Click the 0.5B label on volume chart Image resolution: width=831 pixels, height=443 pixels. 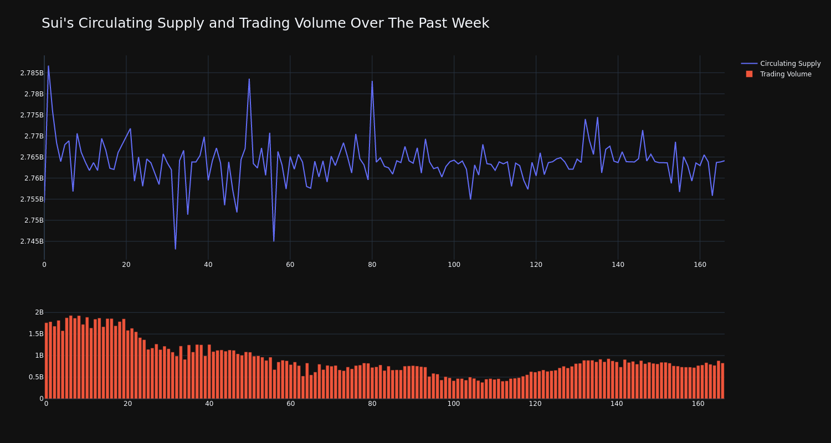click(x=36, y=377)
